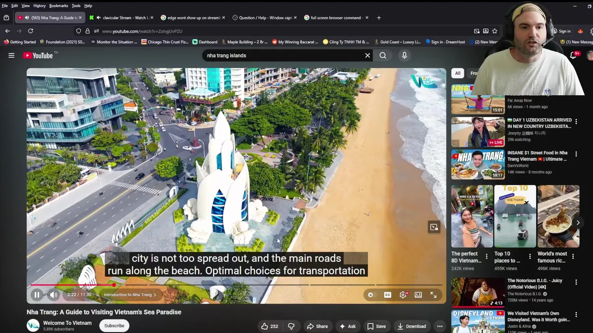Image resolution: width=593 pixels, height=333 pixels.
Task: Open the Bookmarks menu
Action: (58, 6)
